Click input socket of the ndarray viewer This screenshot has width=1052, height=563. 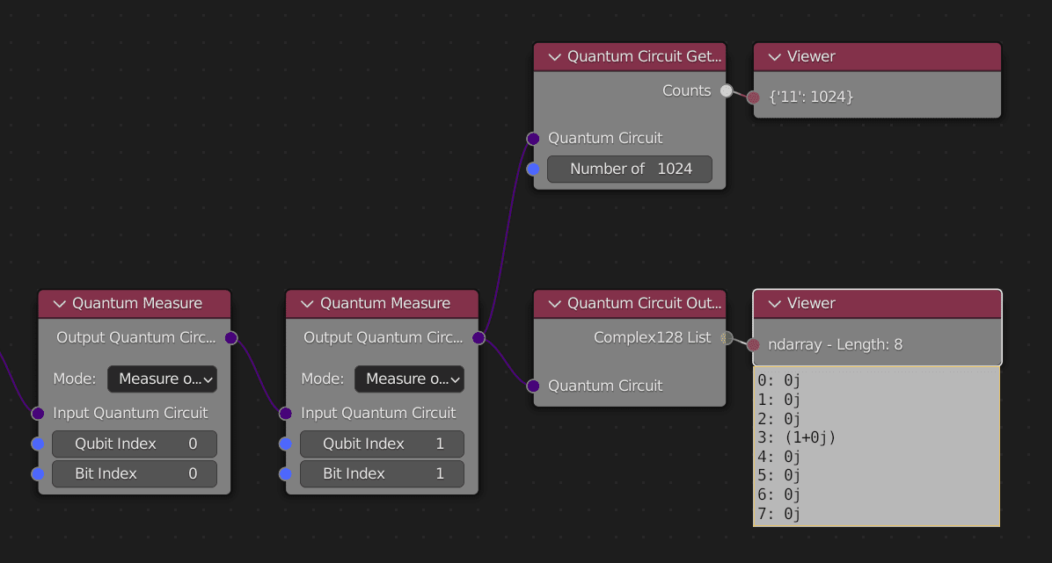click(753, 344)
